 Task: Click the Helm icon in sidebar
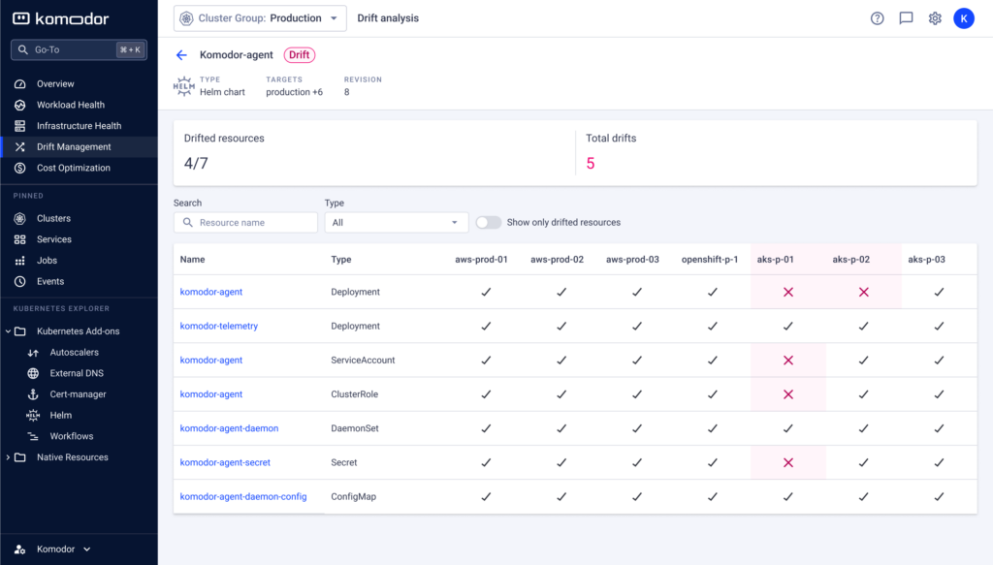click(33, 415)
